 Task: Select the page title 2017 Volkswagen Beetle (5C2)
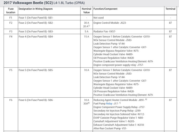(28, 3)
